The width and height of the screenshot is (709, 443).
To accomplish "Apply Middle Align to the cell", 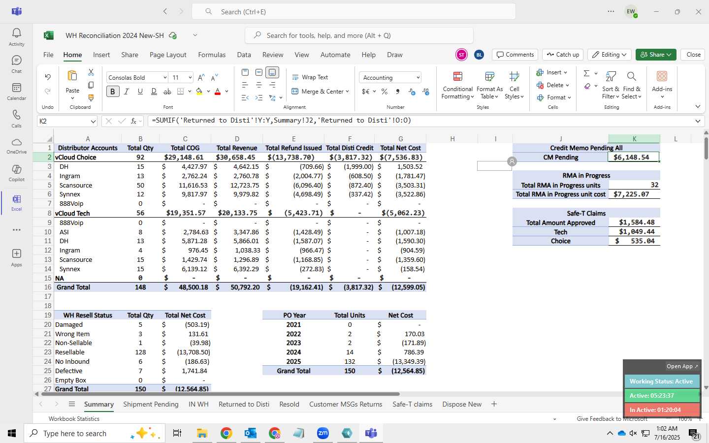I will 258,72.
